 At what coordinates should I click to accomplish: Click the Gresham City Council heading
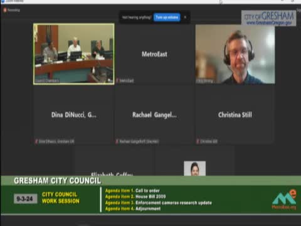pos(57,181)
